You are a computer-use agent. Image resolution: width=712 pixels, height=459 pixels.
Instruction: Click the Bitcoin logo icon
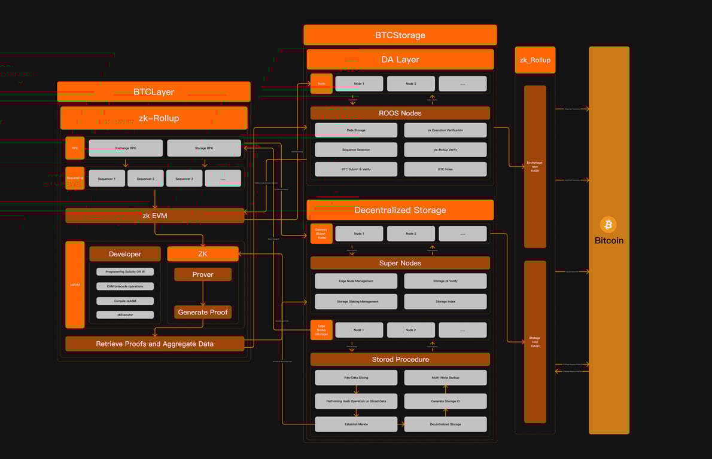point(609,225)
